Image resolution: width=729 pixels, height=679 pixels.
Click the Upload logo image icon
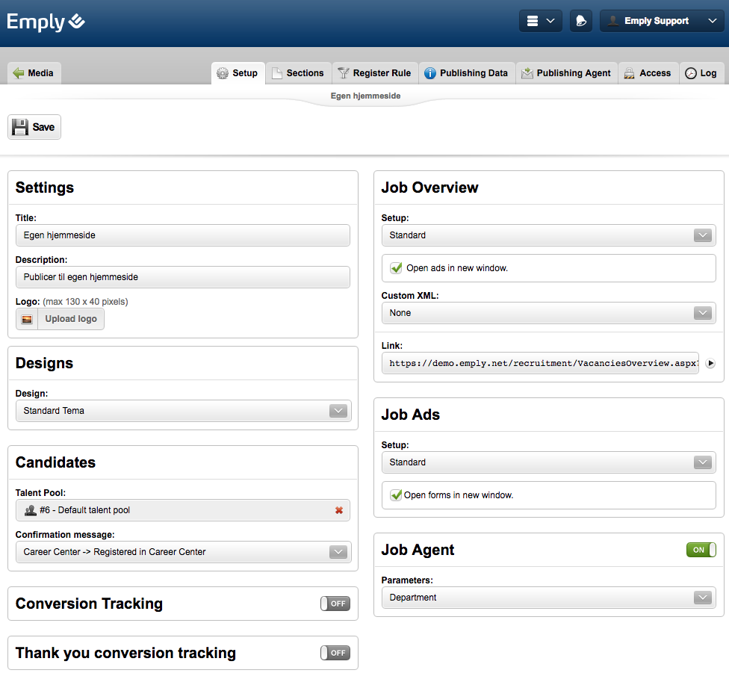click(27, 319)
